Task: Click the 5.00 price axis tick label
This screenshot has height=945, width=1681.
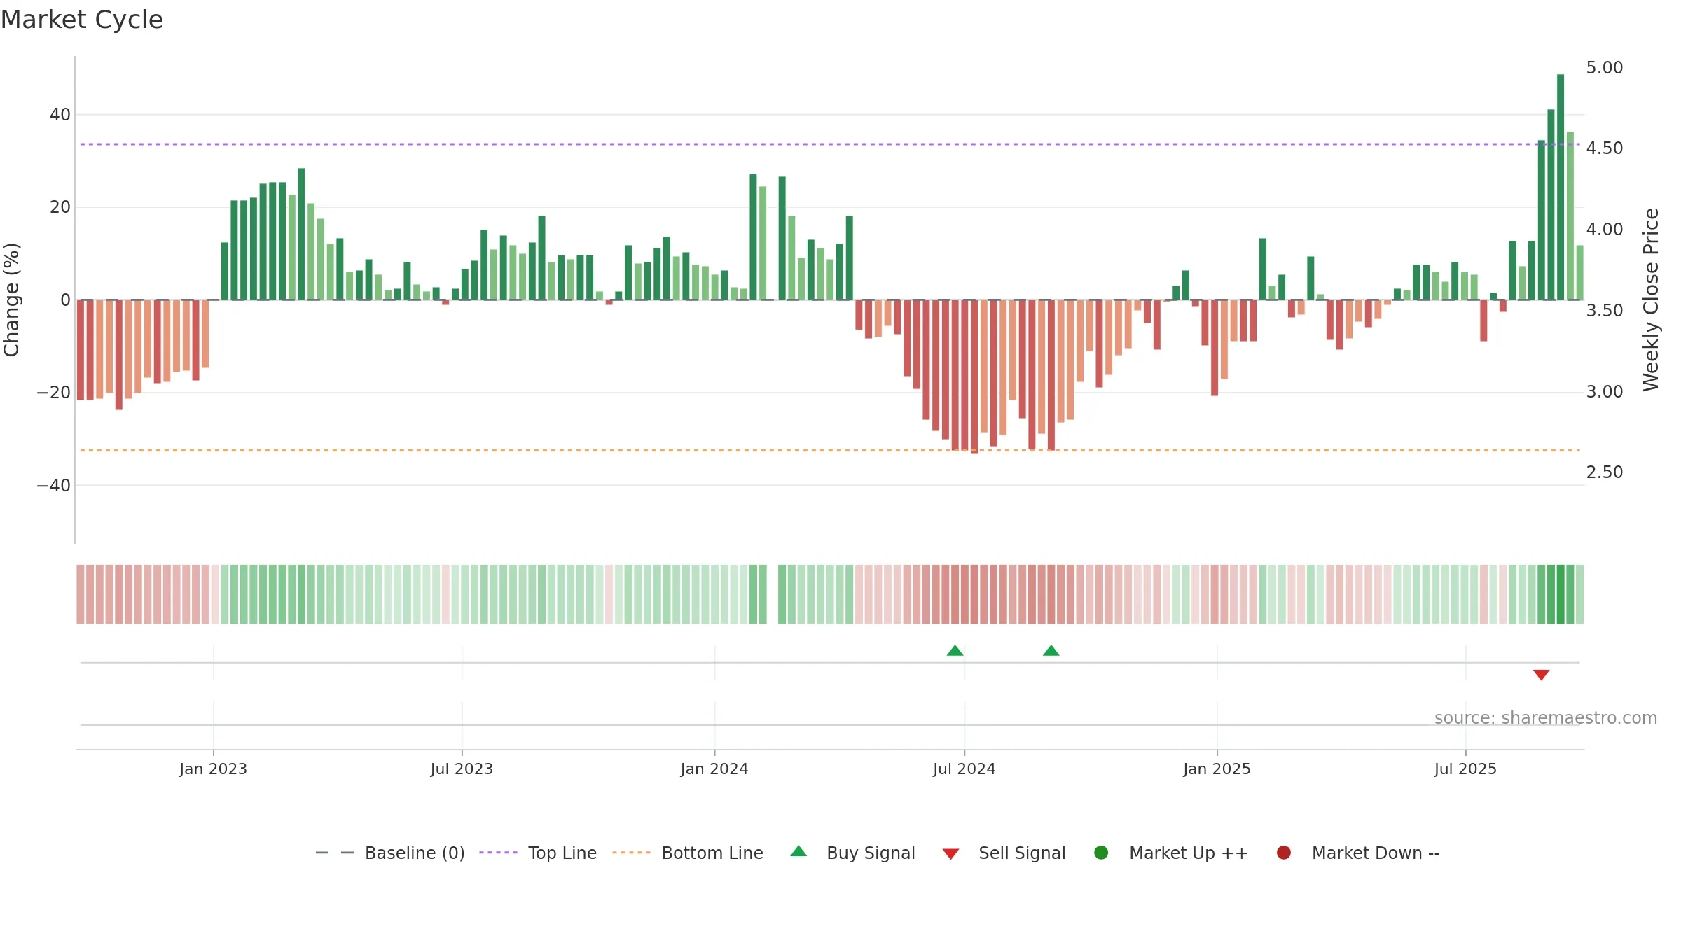Action: click(1605, 67)
